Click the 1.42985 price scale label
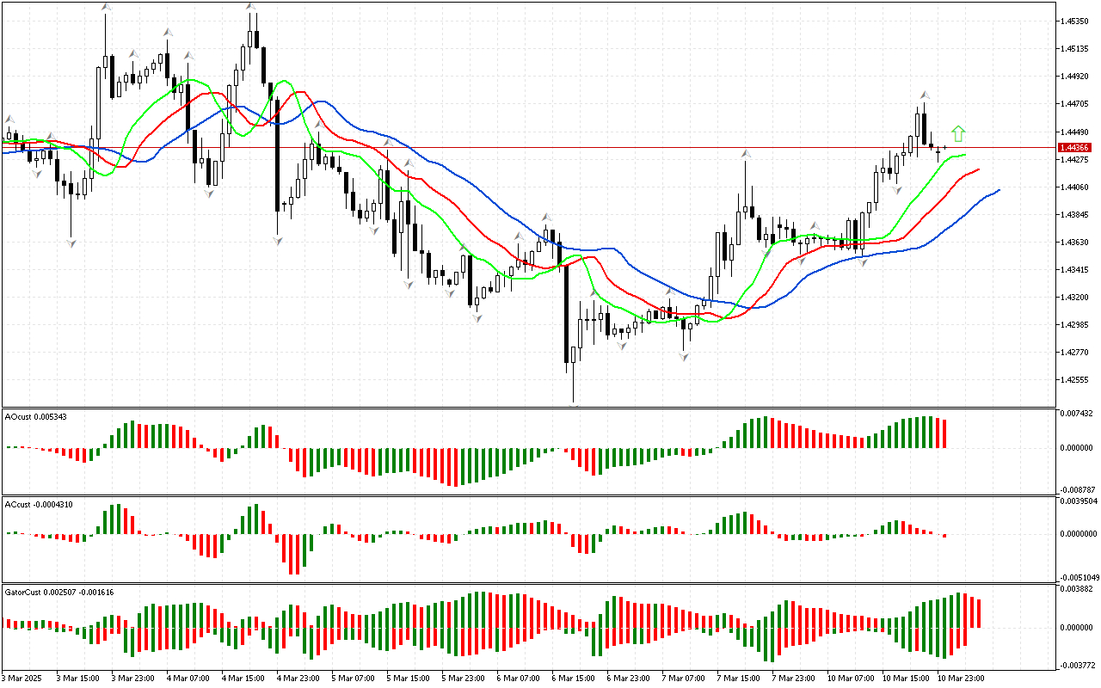This screenshot has height=688, width=1101. [x=1075, y=324]
